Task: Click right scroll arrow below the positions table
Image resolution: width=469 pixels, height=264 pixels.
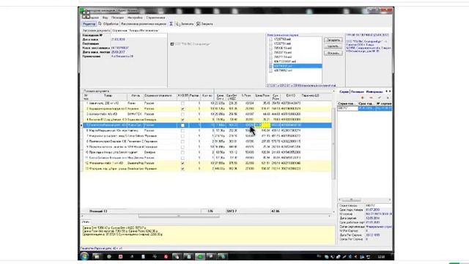Action: tap(330, 216)
